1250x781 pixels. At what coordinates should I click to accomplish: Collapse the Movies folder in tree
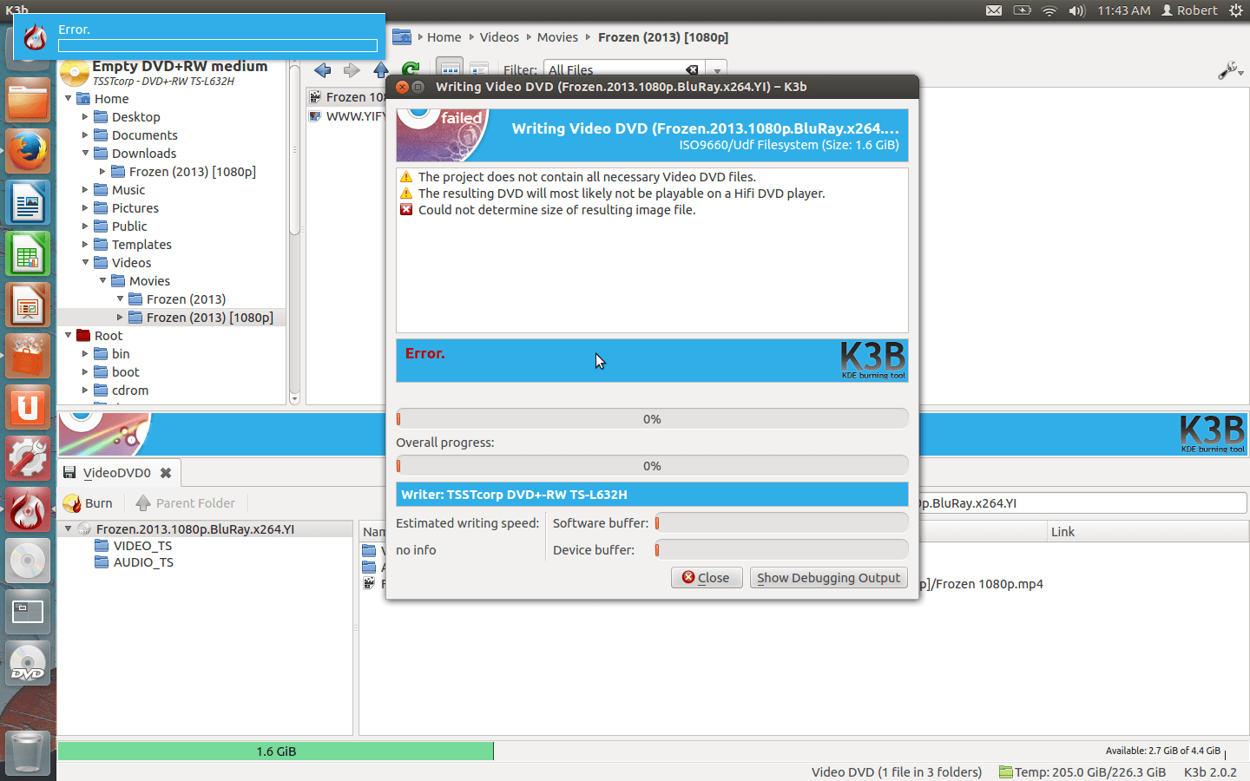[102, 281]
